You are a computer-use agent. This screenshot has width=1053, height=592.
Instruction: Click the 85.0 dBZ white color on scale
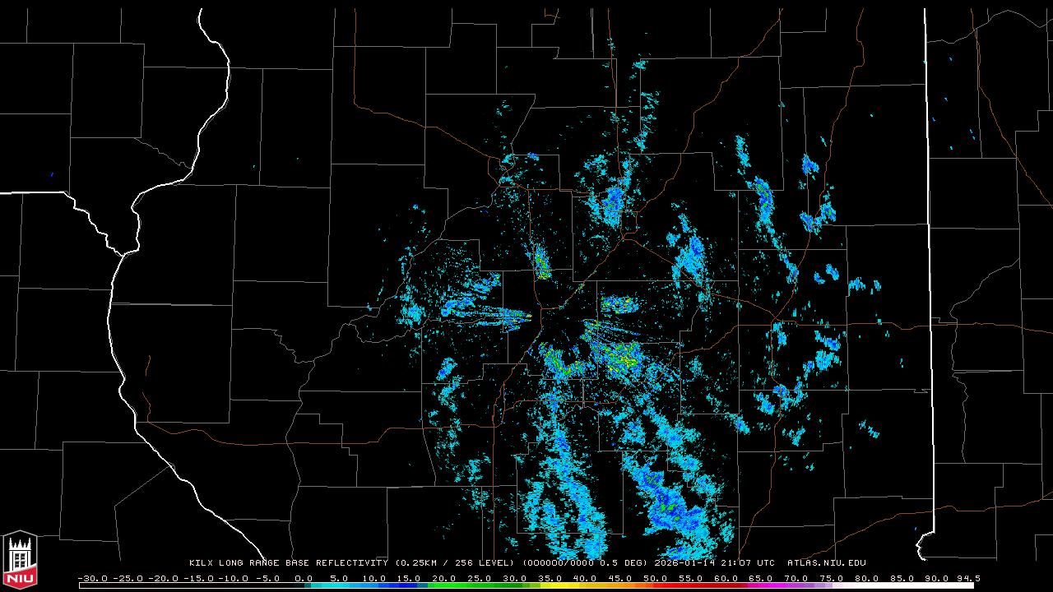click(902, 585)
